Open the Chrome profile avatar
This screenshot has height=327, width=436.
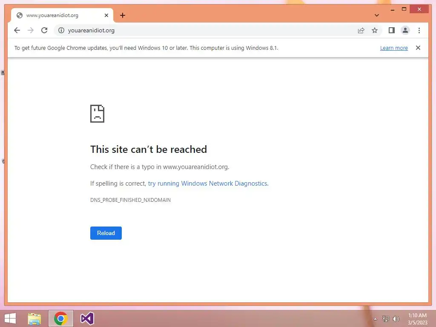[x=405, y=30]
